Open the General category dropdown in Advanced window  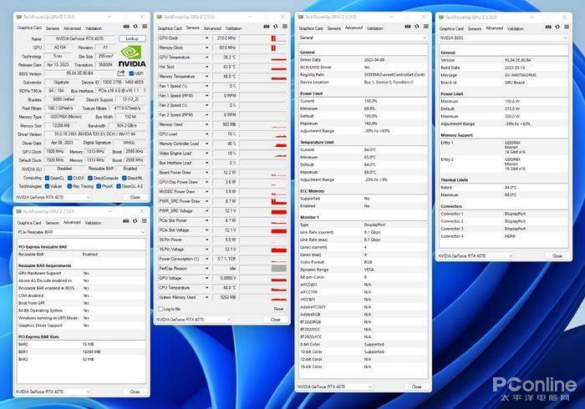[363, 38]
